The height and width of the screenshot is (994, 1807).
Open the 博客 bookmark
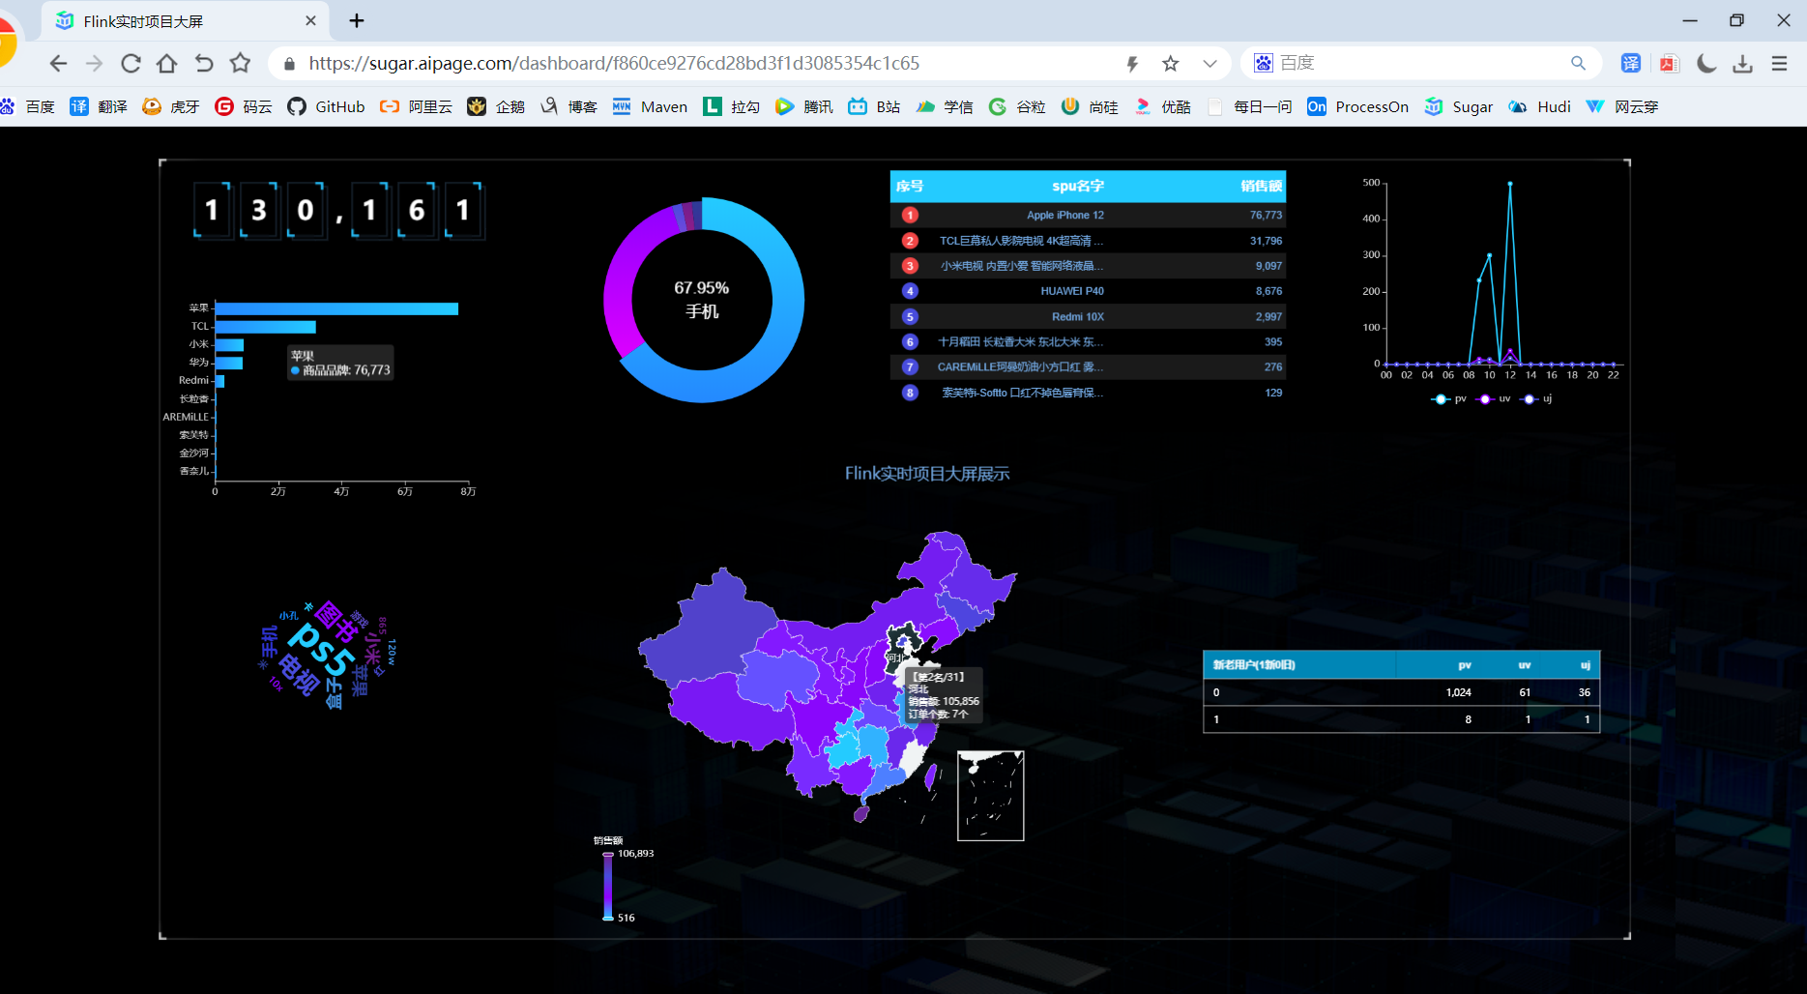(568, 106)
